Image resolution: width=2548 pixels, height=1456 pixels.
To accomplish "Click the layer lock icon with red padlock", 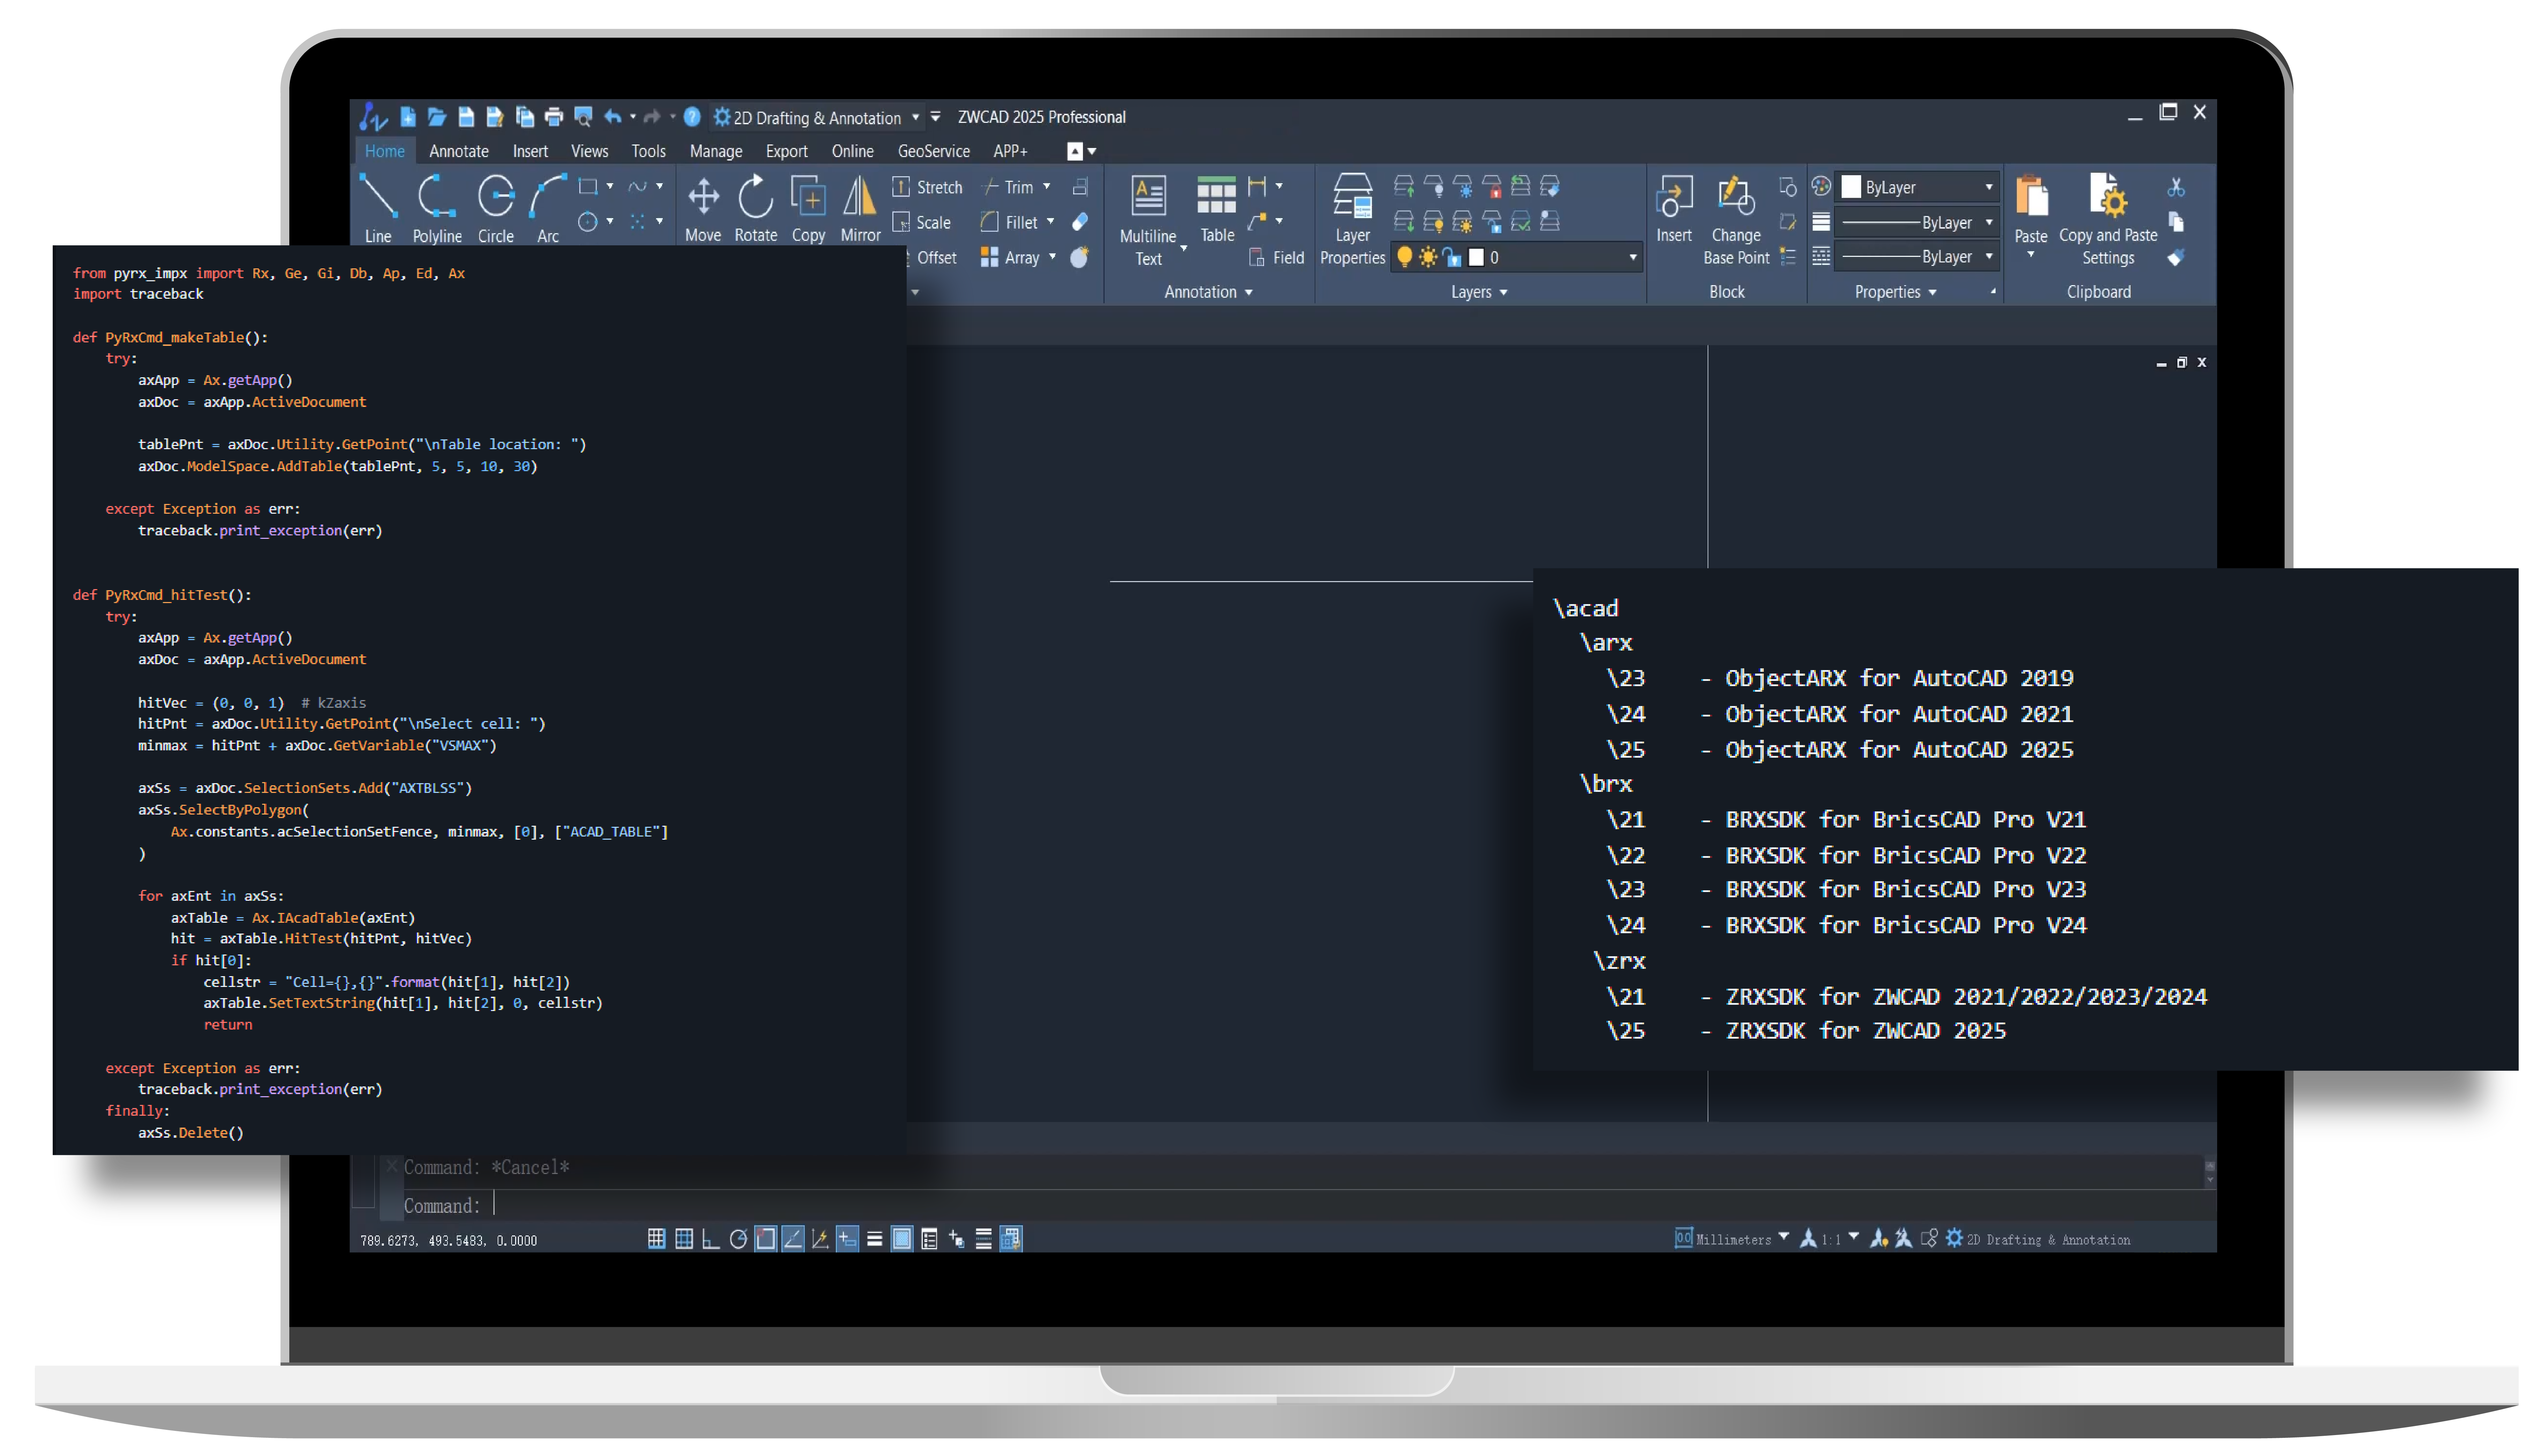I will (1492, 187).
